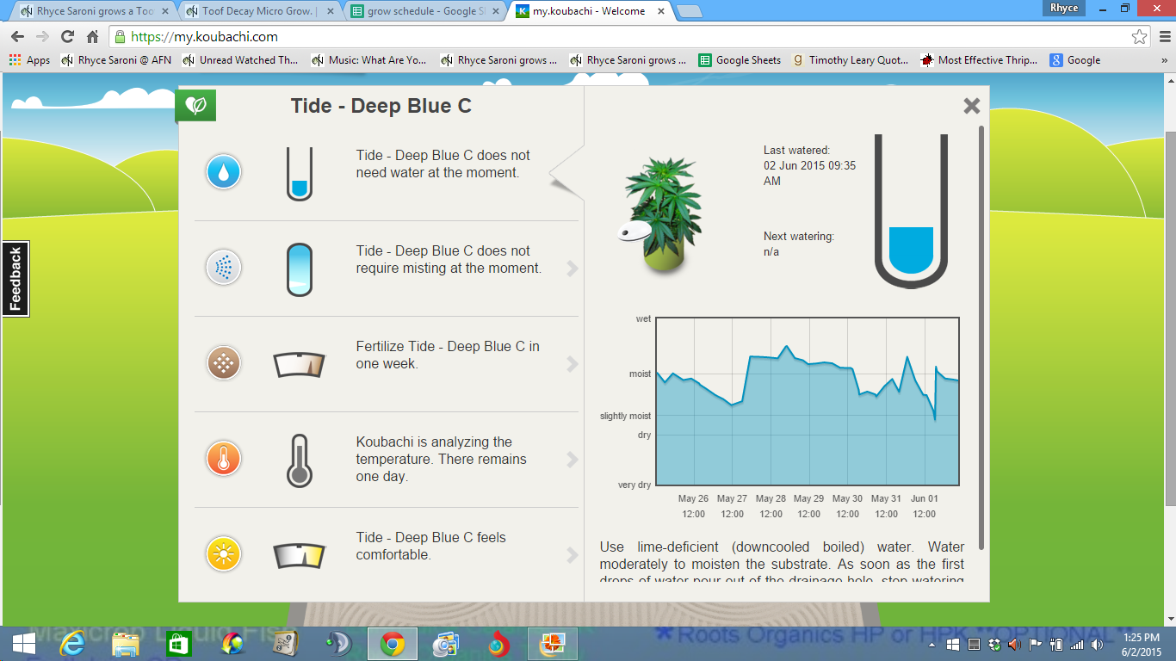
Task: Click the blue water drop icon
Action: pos(224,172)
